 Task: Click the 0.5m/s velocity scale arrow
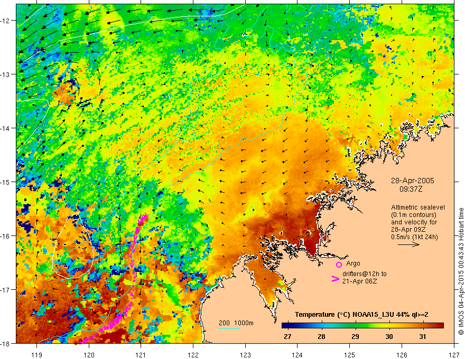[x=408, y=244]
